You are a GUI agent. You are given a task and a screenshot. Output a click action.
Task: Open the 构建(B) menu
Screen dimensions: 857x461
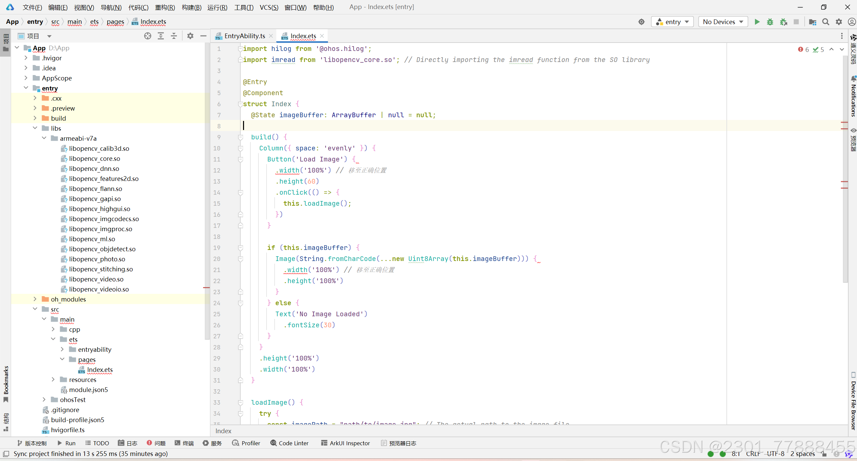tap(191, 7)
